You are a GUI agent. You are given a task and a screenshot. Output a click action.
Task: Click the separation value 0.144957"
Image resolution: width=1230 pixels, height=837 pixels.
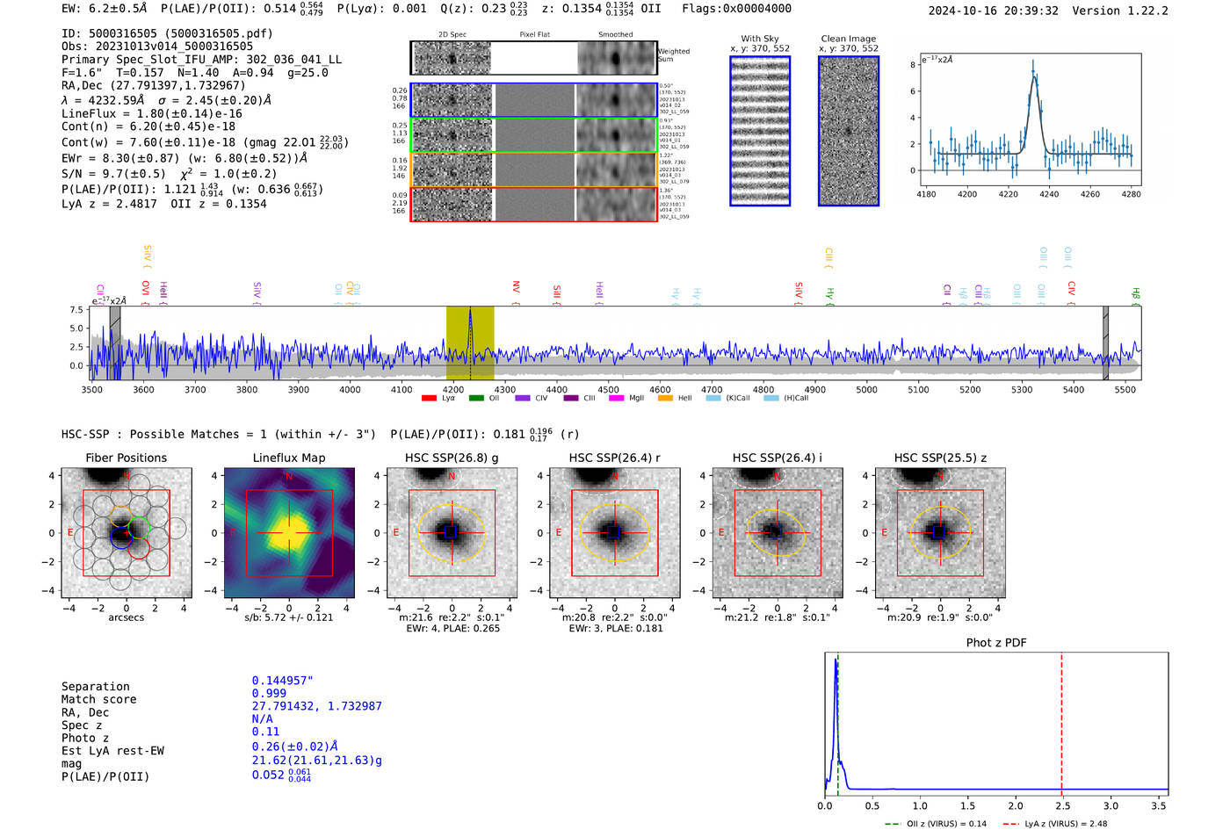283,681
